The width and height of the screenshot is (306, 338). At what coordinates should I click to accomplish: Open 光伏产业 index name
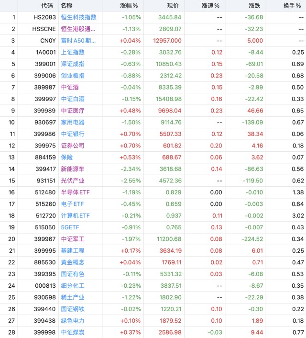73,180
